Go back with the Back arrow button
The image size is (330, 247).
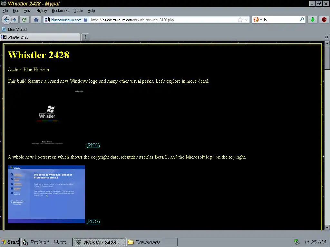6,20
